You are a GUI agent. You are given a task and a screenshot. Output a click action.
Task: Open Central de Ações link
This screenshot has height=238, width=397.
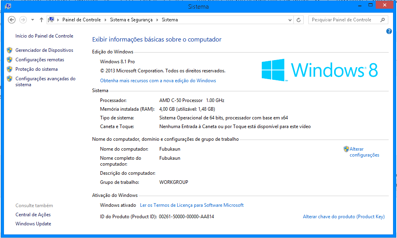click(x=33, y=215)
